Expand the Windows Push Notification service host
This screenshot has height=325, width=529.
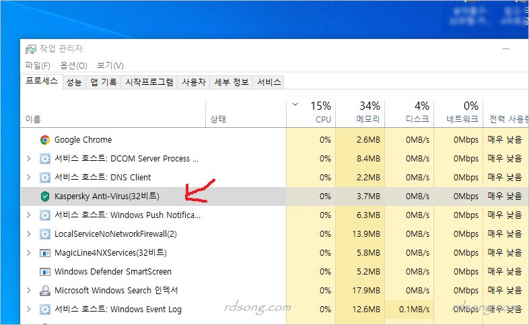tap(28, 215)
